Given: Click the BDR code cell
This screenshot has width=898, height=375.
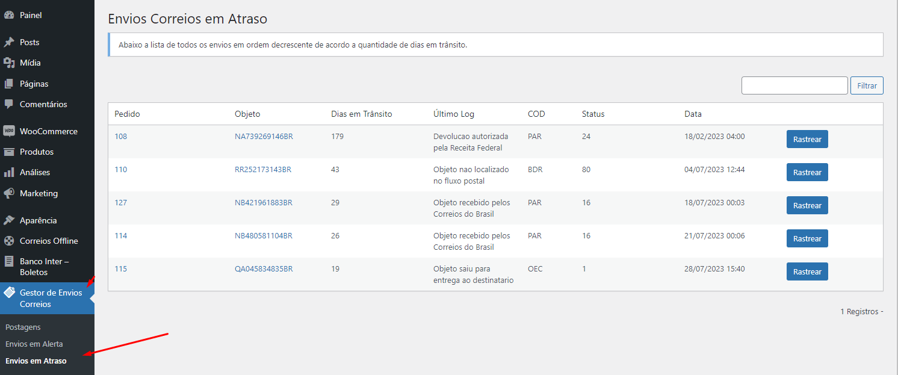Looking at the screenshot, I should pyautogui.click(x=535, y=169).
